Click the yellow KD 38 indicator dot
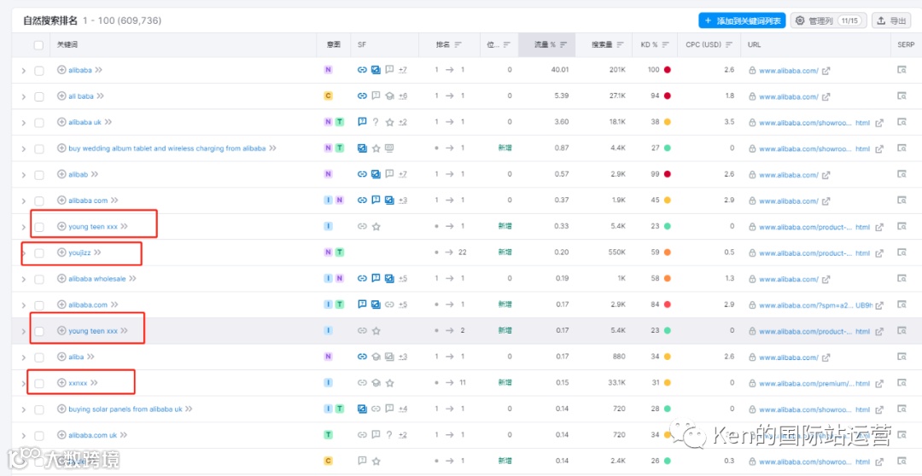This screenshot has width=922, height=476. pyautogui.click(x=667, y=122)
